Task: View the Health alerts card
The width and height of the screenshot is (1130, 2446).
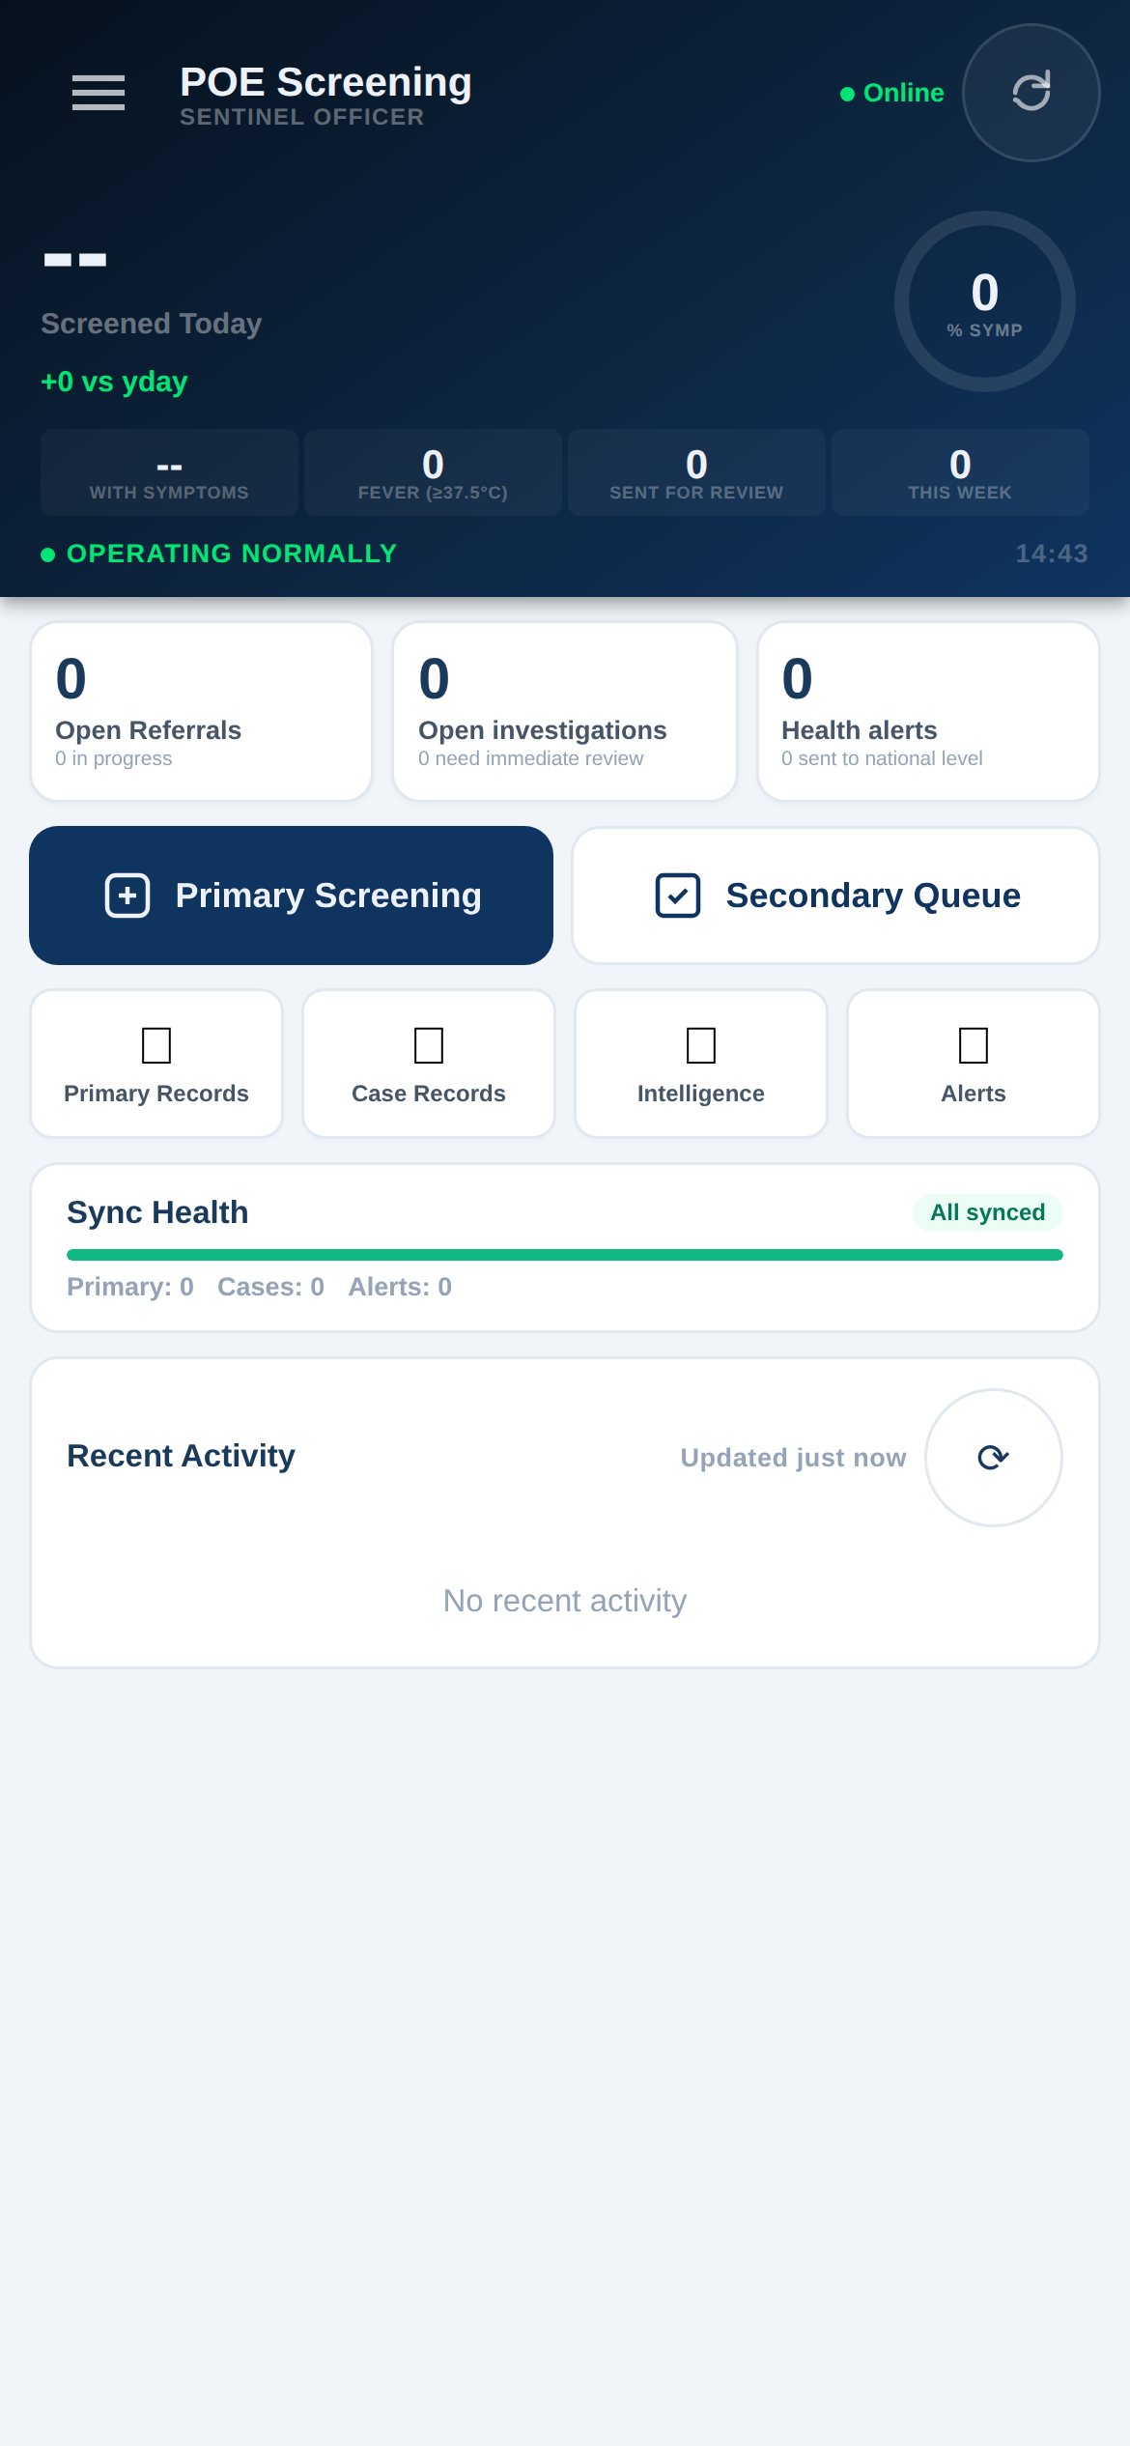Action: (x=928, y=711)
